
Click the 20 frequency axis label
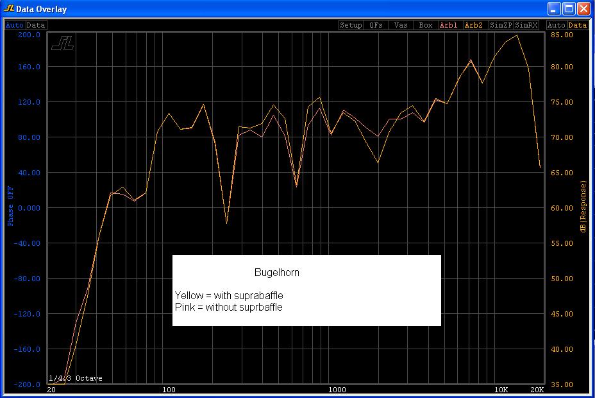[51, 390]
